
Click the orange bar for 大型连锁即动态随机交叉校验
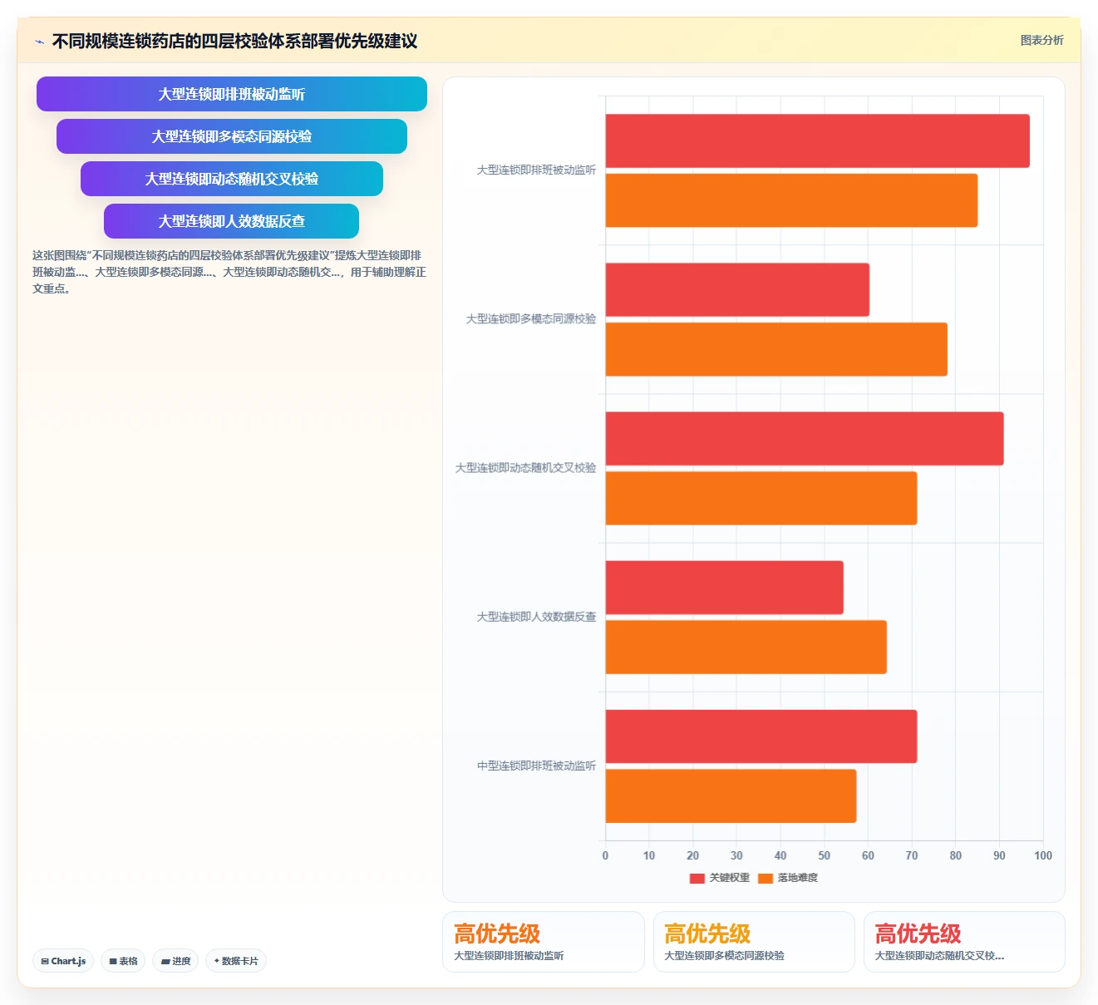[761, 498]
